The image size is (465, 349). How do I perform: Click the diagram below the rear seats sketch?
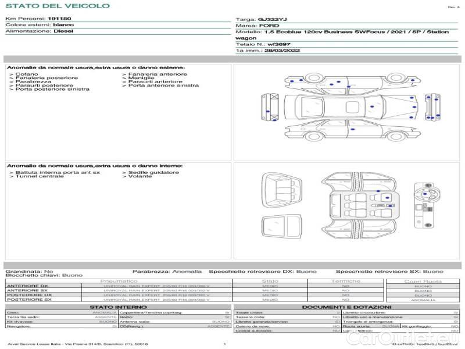click(281, 227)
